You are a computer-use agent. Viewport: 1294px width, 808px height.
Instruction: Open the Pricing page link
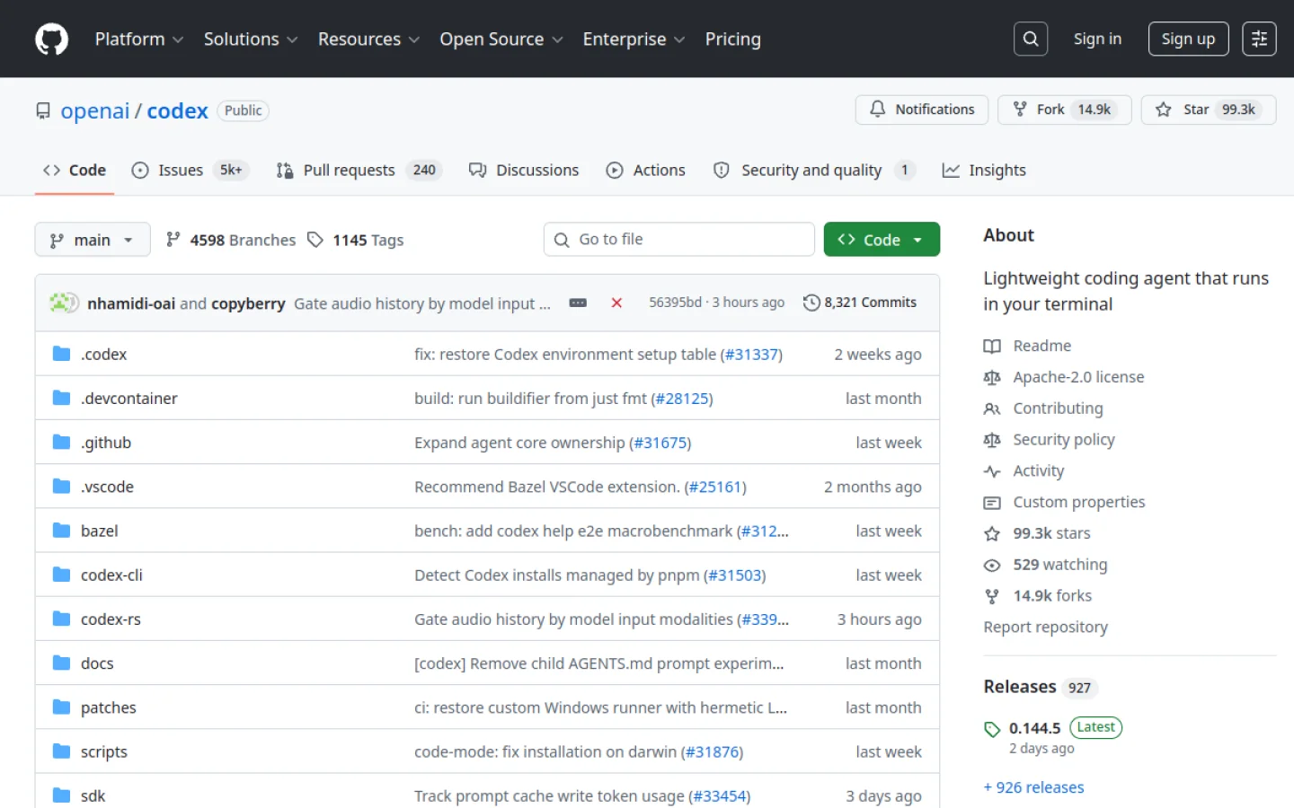click(732, 40)
